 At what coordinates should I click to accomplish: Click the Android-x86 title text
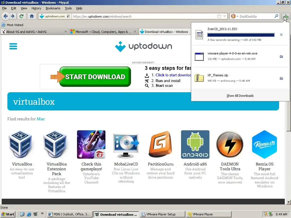coord(195,164)
